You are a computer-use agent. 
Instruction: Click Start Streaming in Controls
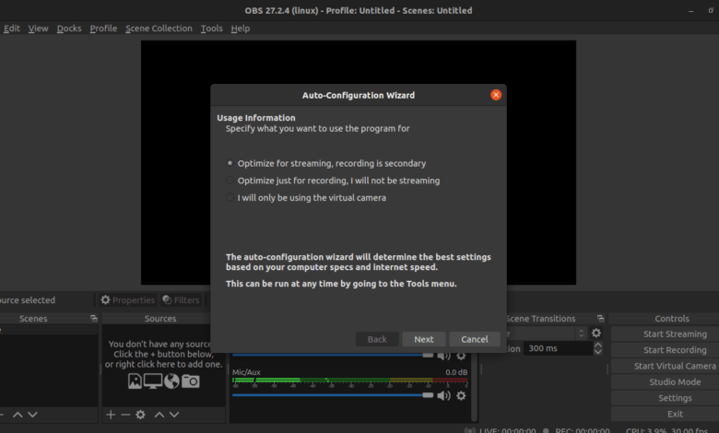[x=675, y=334]
